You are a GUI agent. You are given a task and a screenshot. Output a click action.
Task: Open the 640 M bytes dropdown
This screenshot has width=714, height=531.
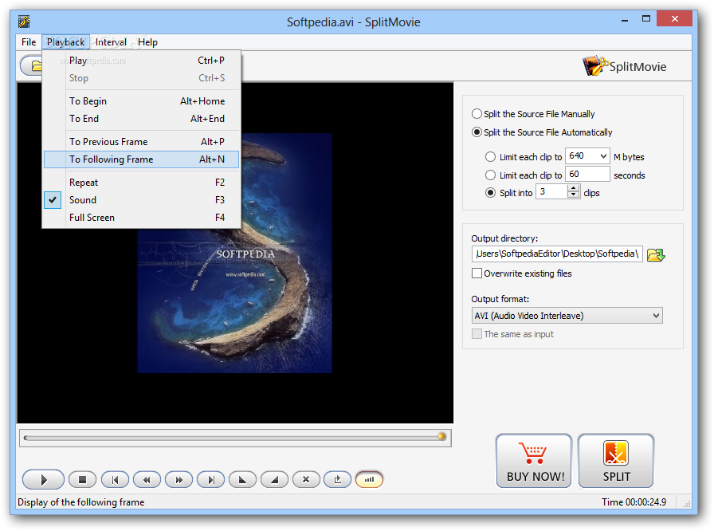tap(603, 156)
